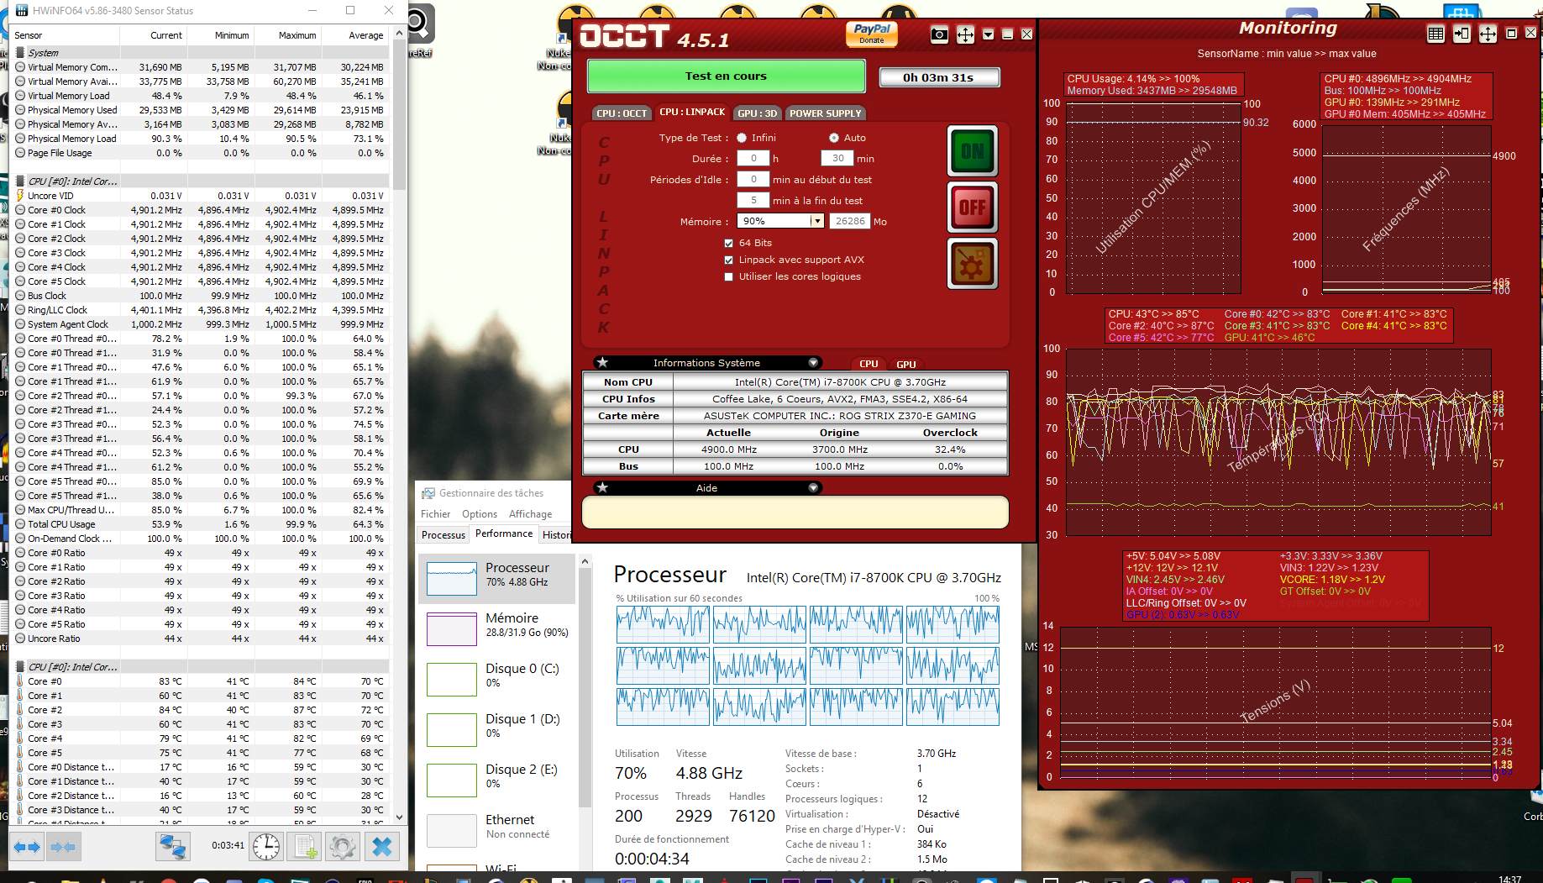Click HWiNFO title bar app icon
The width and height of the screenshot is (1543, 883).
(x=21, y=11)
